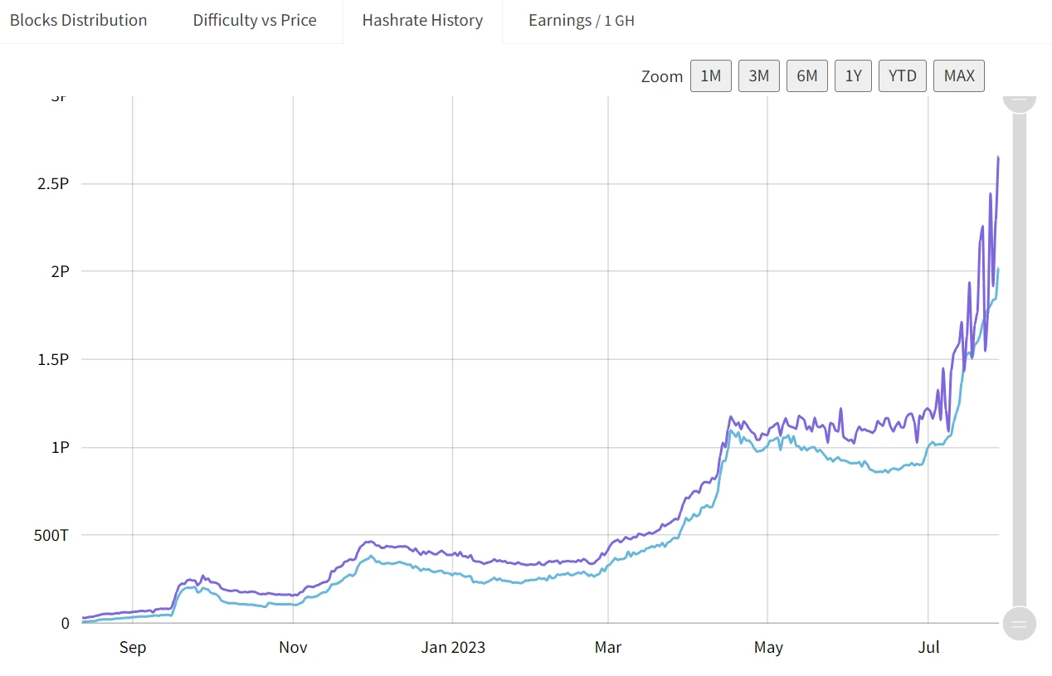
Task: Click the top handle of vertical slider
Action: (1020, 100)
